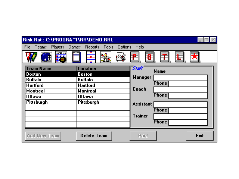Open the red L report icon
The width and height of the screenshot is (239, 179).
click(180, 57)
